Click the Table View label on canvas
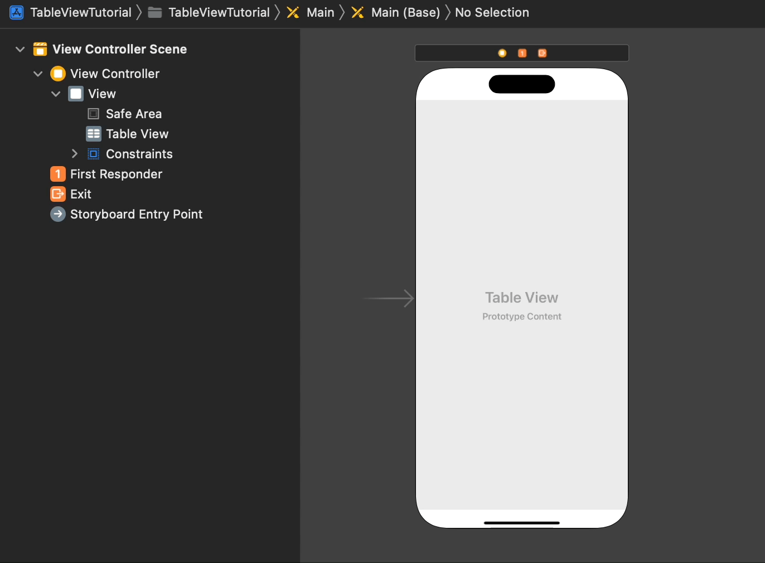 pyautogui.click(x=522, y=298)
